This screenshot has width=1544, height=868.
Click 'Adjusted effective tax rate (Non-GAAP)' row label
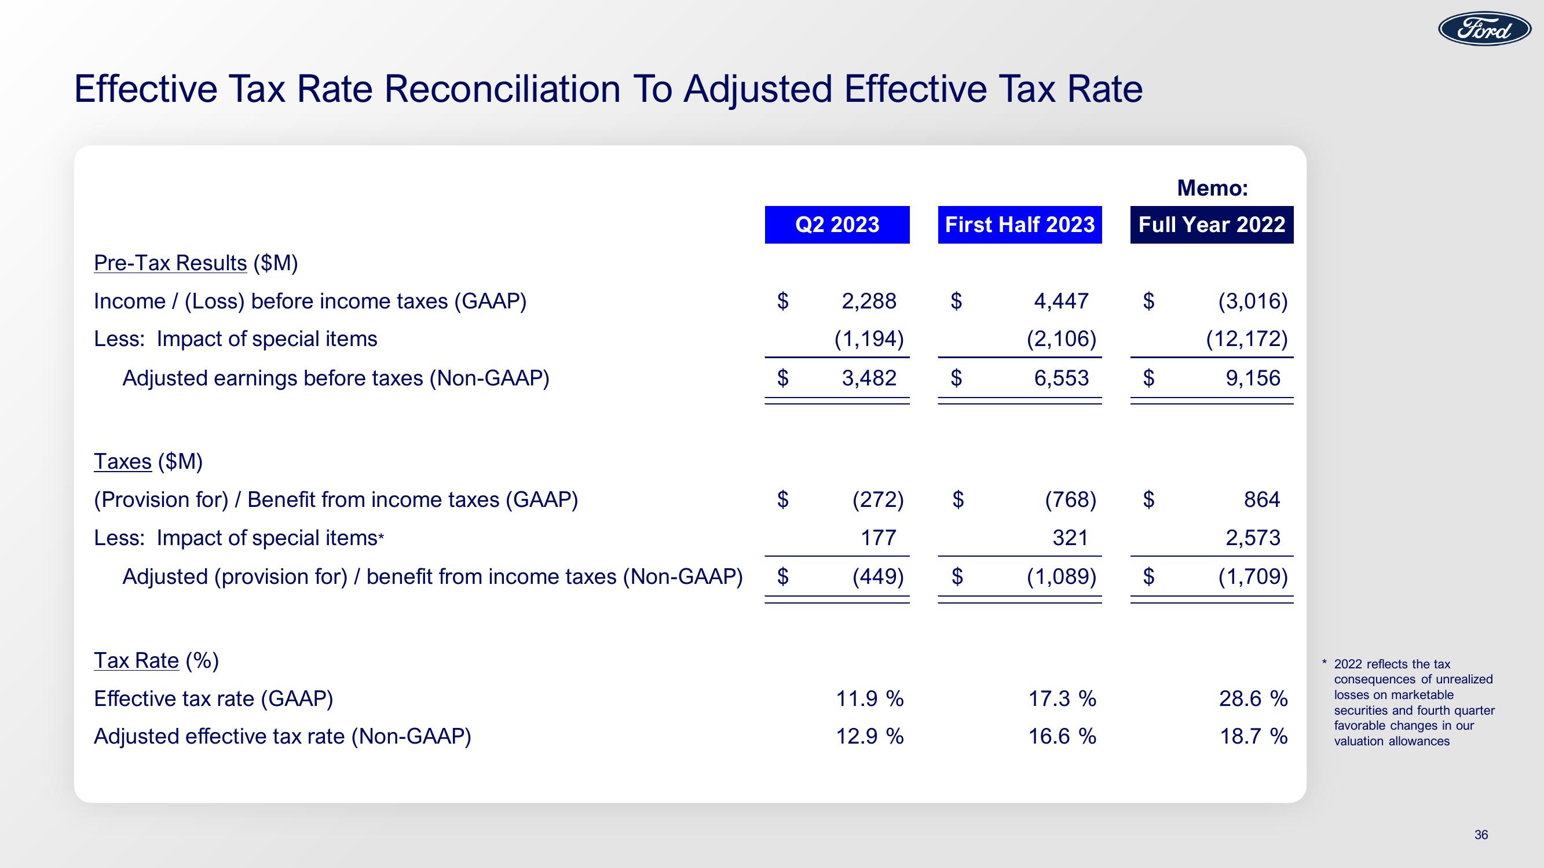click(x=283, y=736)
